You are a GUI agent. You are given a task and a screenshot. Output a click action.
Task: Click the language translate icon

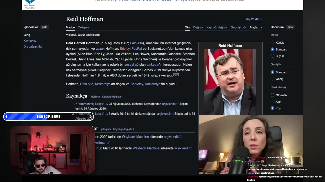click(248, 19)
